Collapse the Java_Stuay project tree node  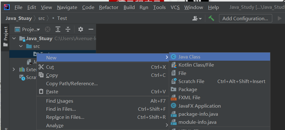pos(14,39)
